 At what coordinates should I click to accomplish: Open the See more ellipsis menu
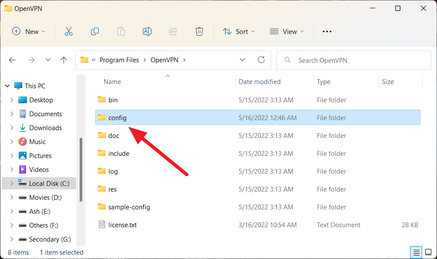(327, 31)
